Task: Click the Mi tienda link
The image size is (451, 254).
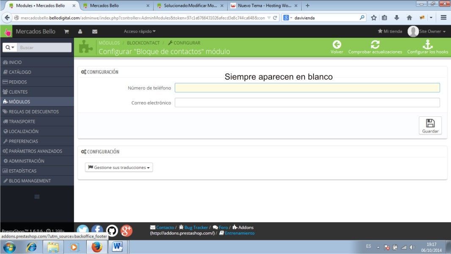Action: (390, 31)
